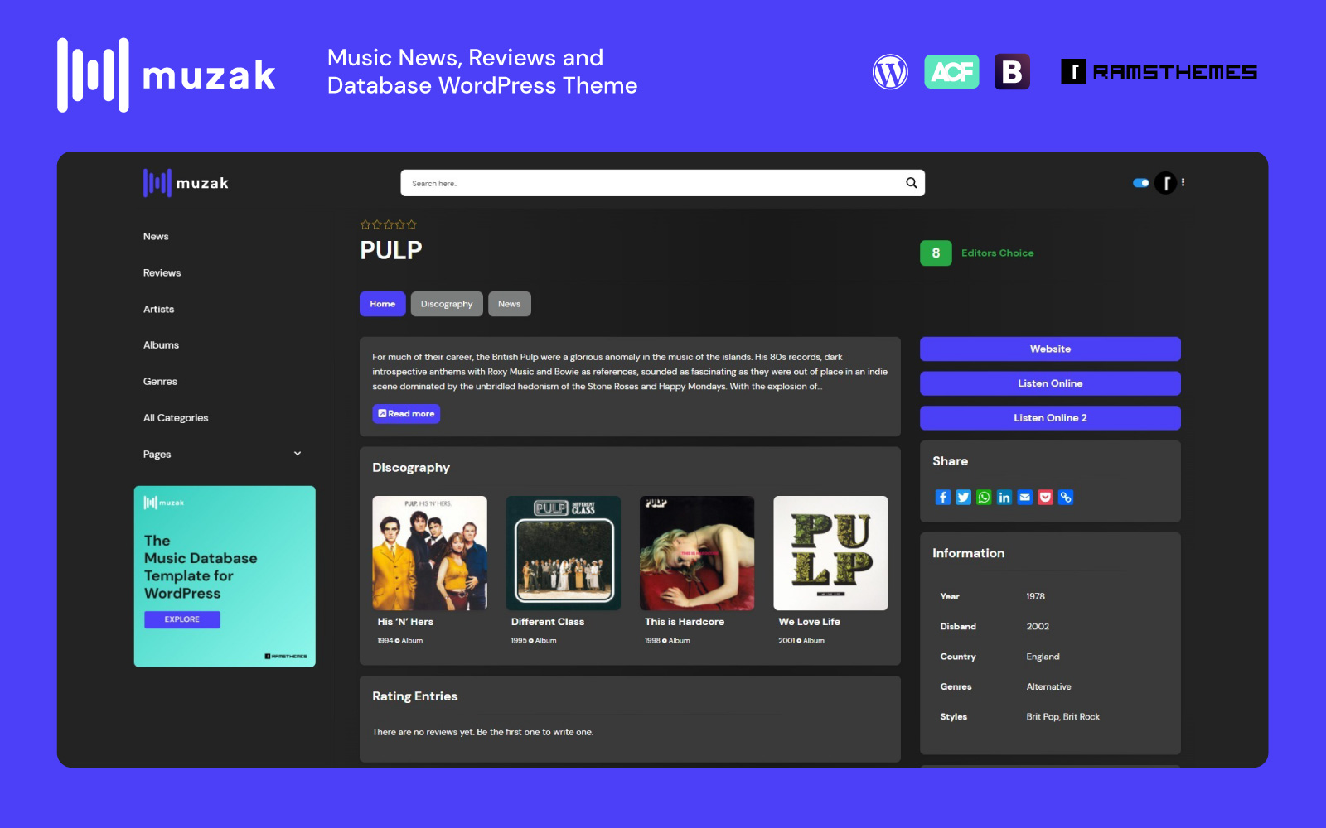Share on Facebook icon

coord(942,497)
